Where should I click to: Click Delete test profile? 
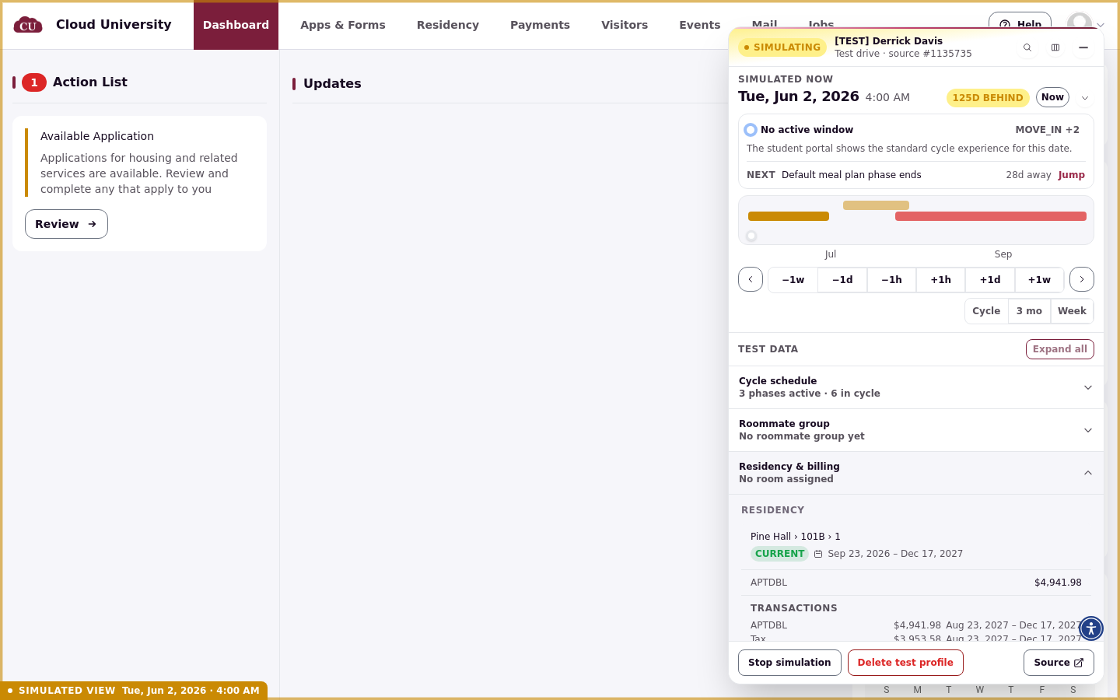click(x=905, y=663)
